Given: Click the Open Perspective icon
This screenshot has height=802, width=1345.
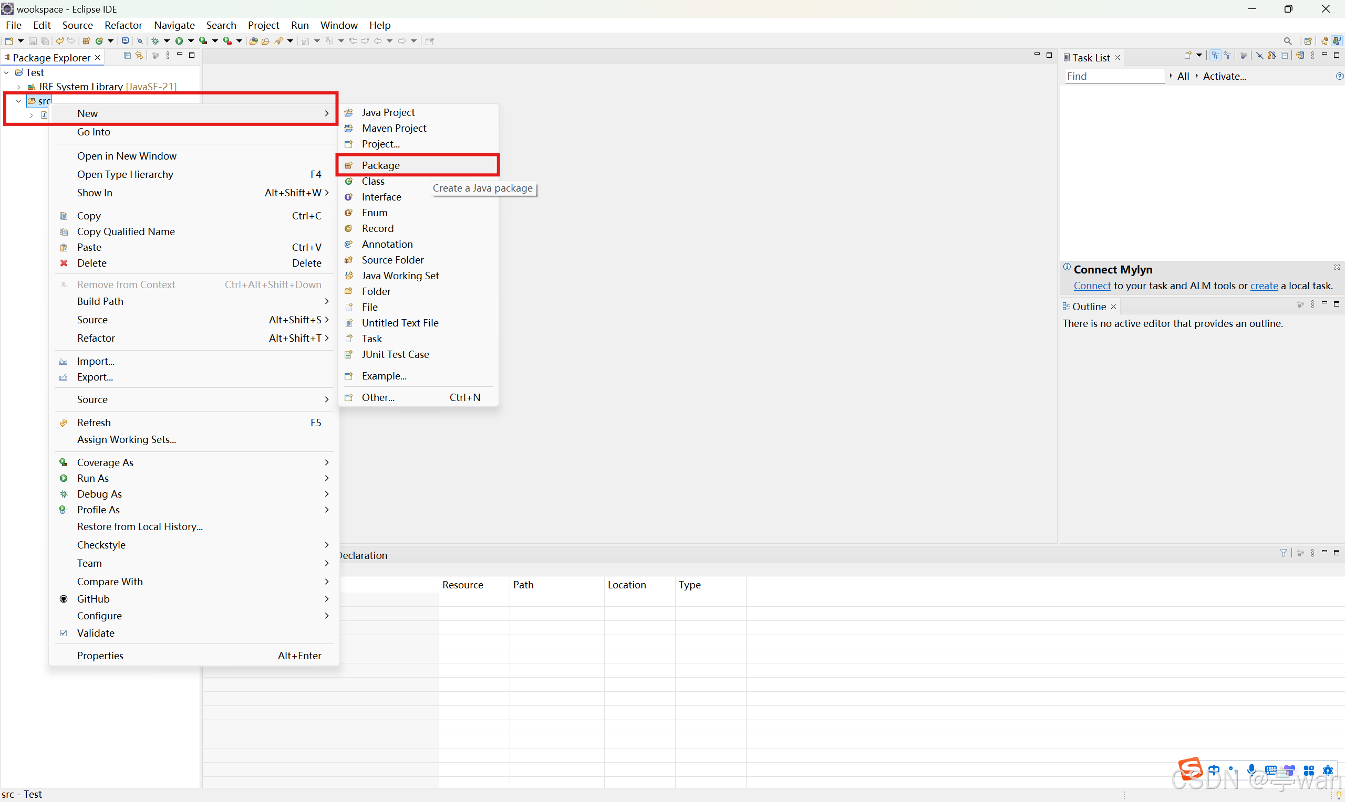Looking at the screenshot, I should [x=1308, y=41].
